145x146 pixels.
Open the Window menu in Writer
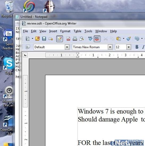click(101, 31)
